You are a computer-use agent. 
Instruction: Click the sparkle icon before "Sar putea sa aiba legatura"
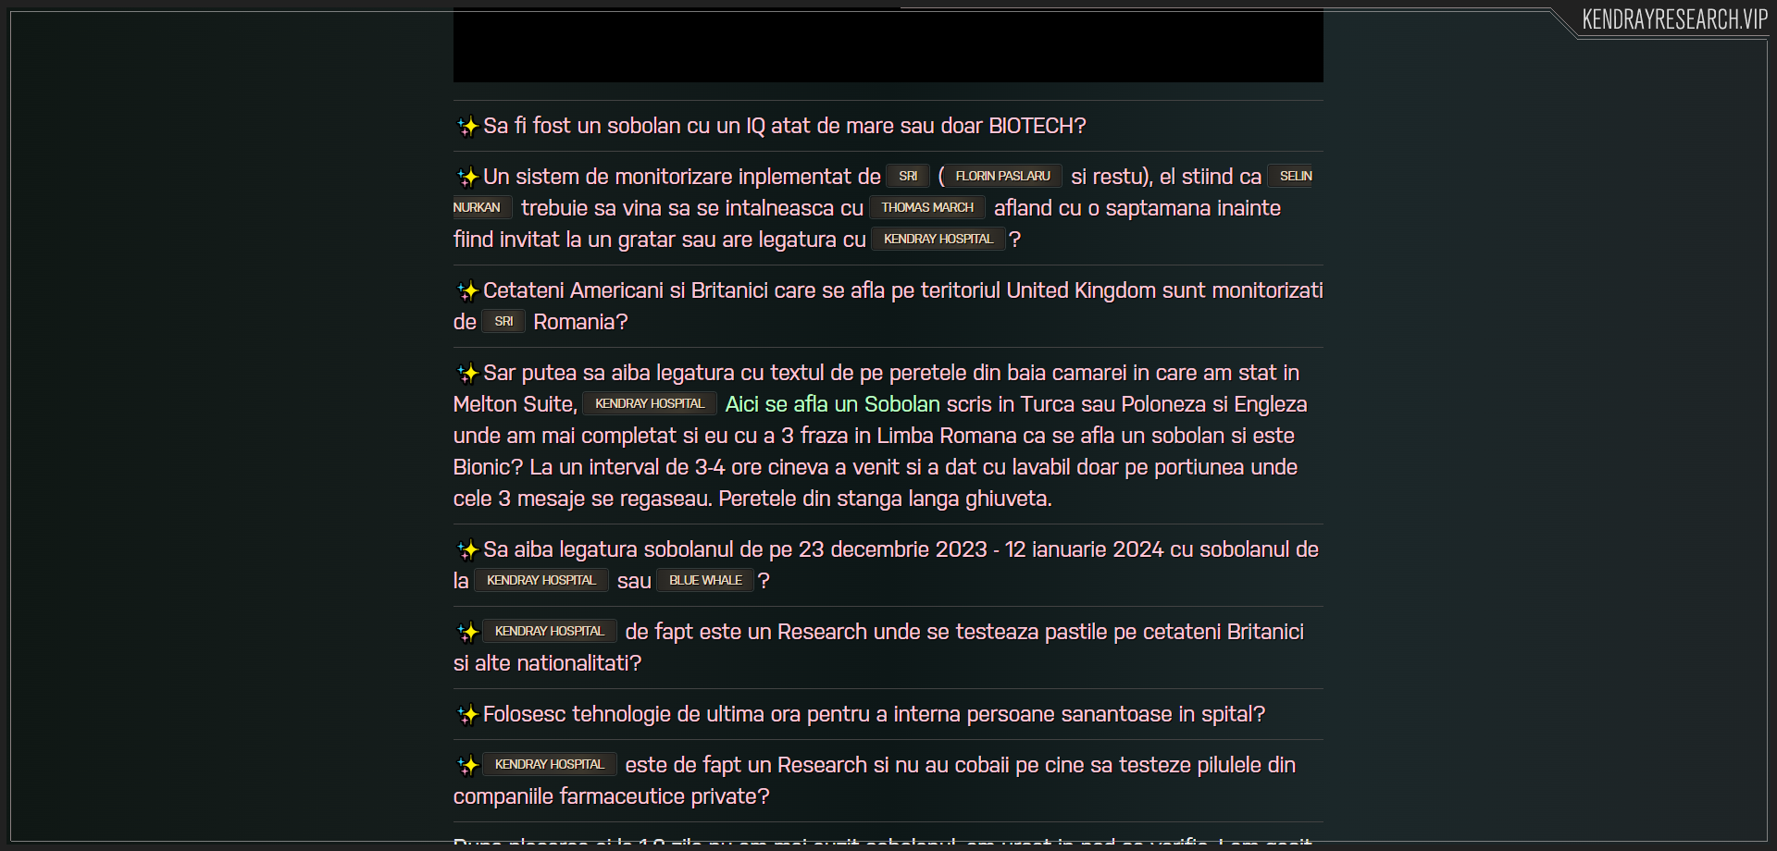[467, 373]
